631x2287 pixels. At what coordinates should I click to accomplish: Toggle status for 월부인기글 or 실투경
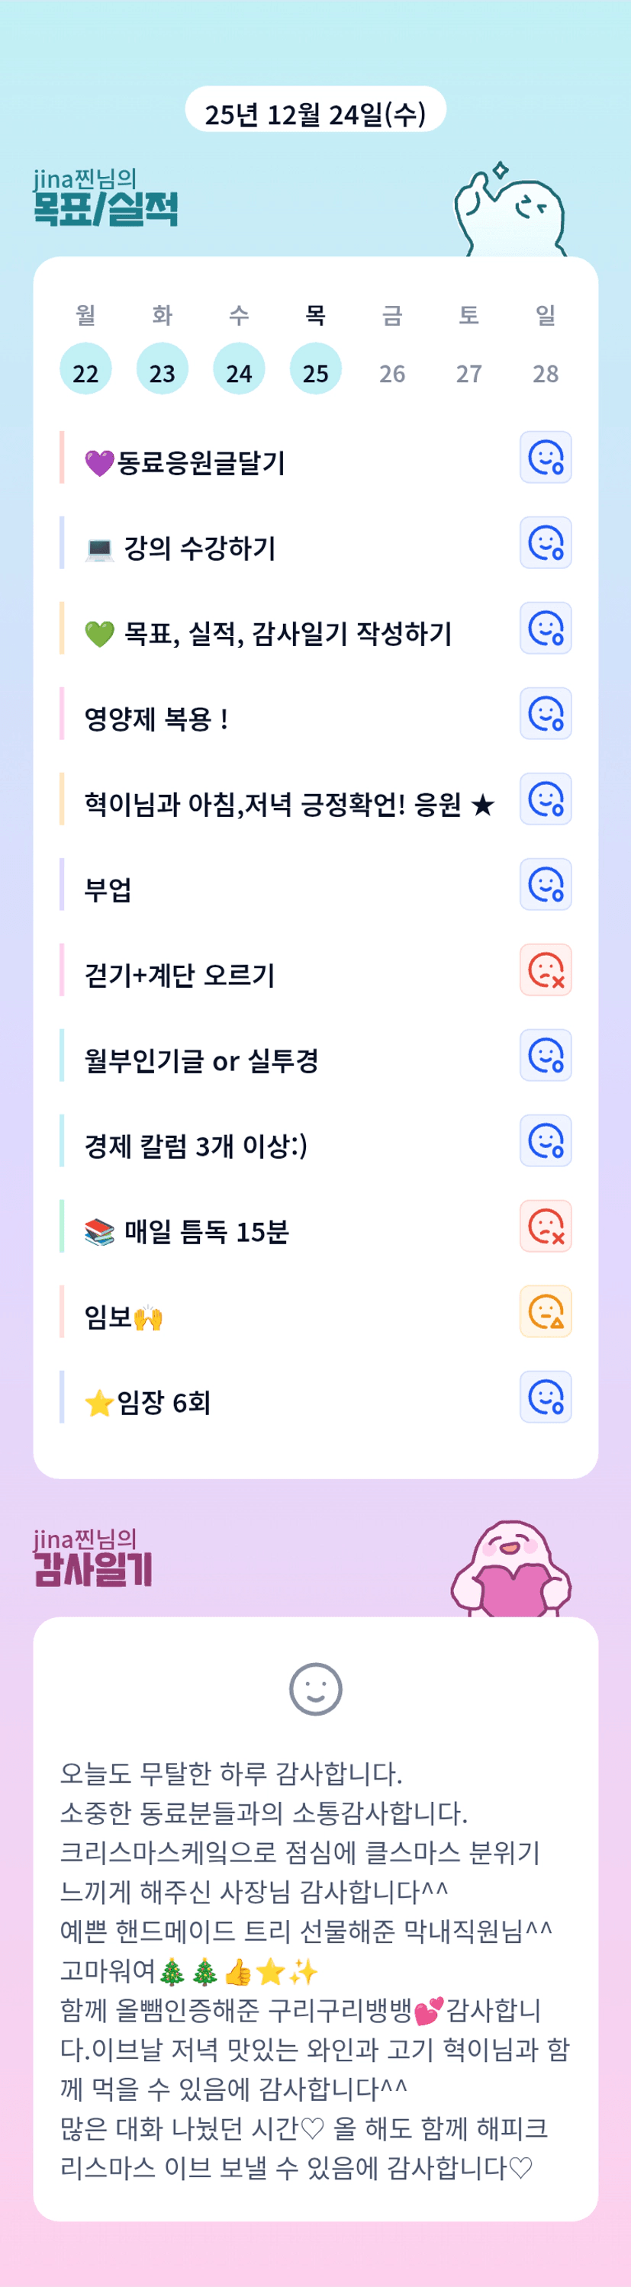click(545, 1056)
